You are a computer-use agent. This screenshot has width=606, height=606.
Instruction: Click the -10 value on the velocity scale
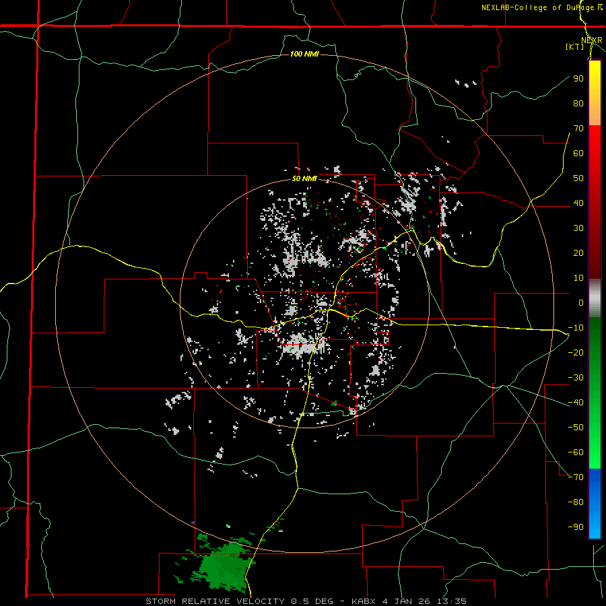coord(576,328)
